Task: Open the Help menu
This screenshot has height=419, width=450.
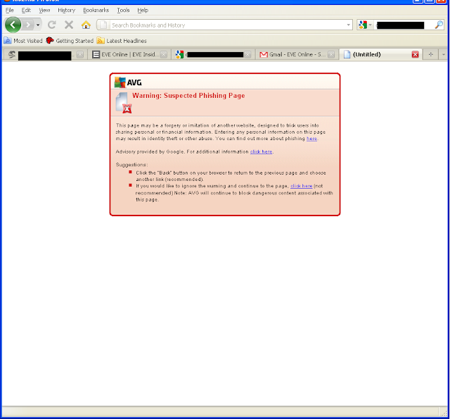Action: tap(143, 10)
